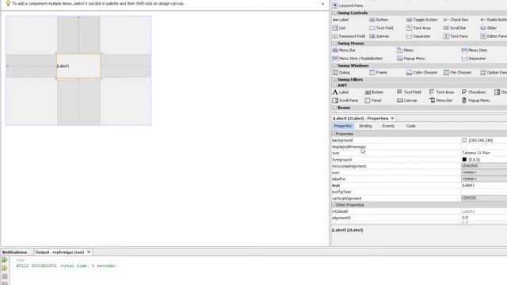Pick the AWT Button component

tap(374, 92)
